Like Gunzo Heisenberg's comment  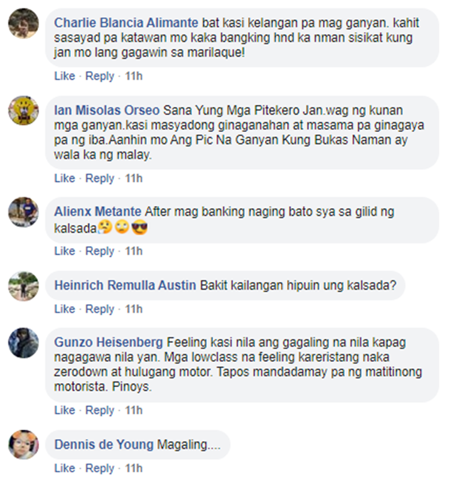65,410
